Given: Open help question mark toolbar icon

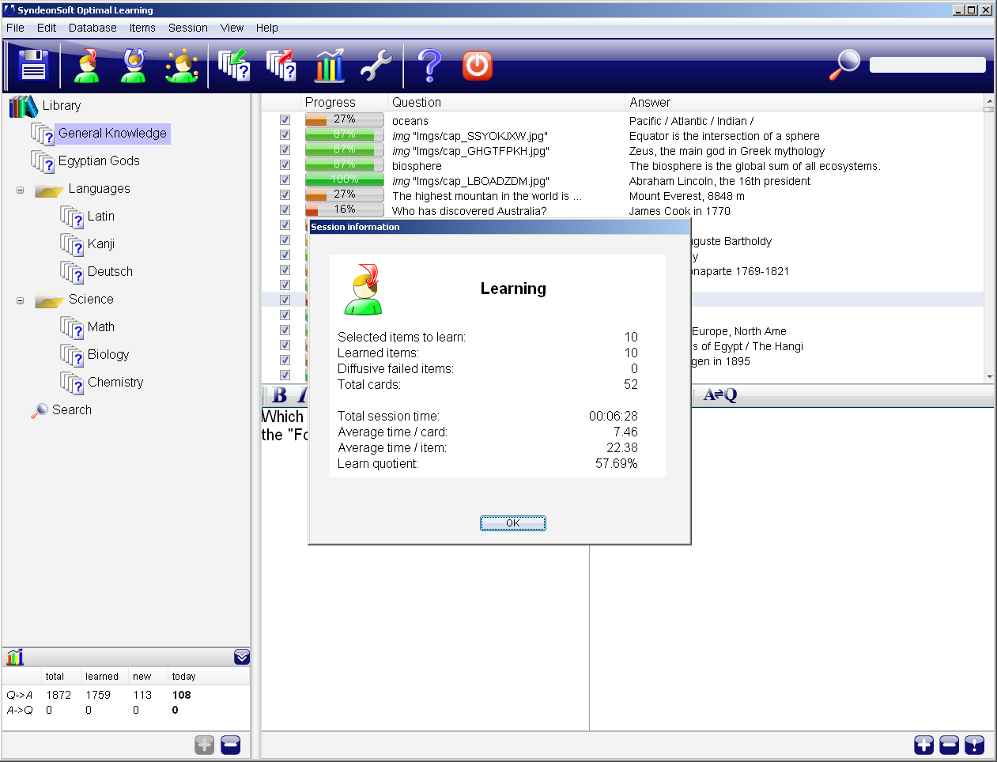Looking at the screenshot, I should point(429,66).
